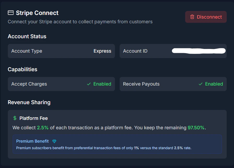This screenshot has width=234, height=168.
Task: Expand the Account Status section
Action: 27,36
